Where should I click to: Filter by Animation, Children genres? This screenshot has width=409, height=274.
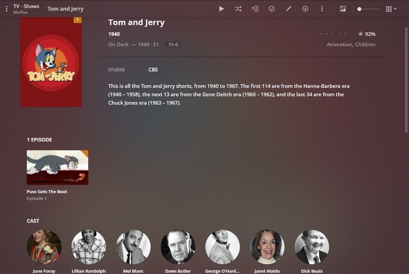tap(351, 44)
